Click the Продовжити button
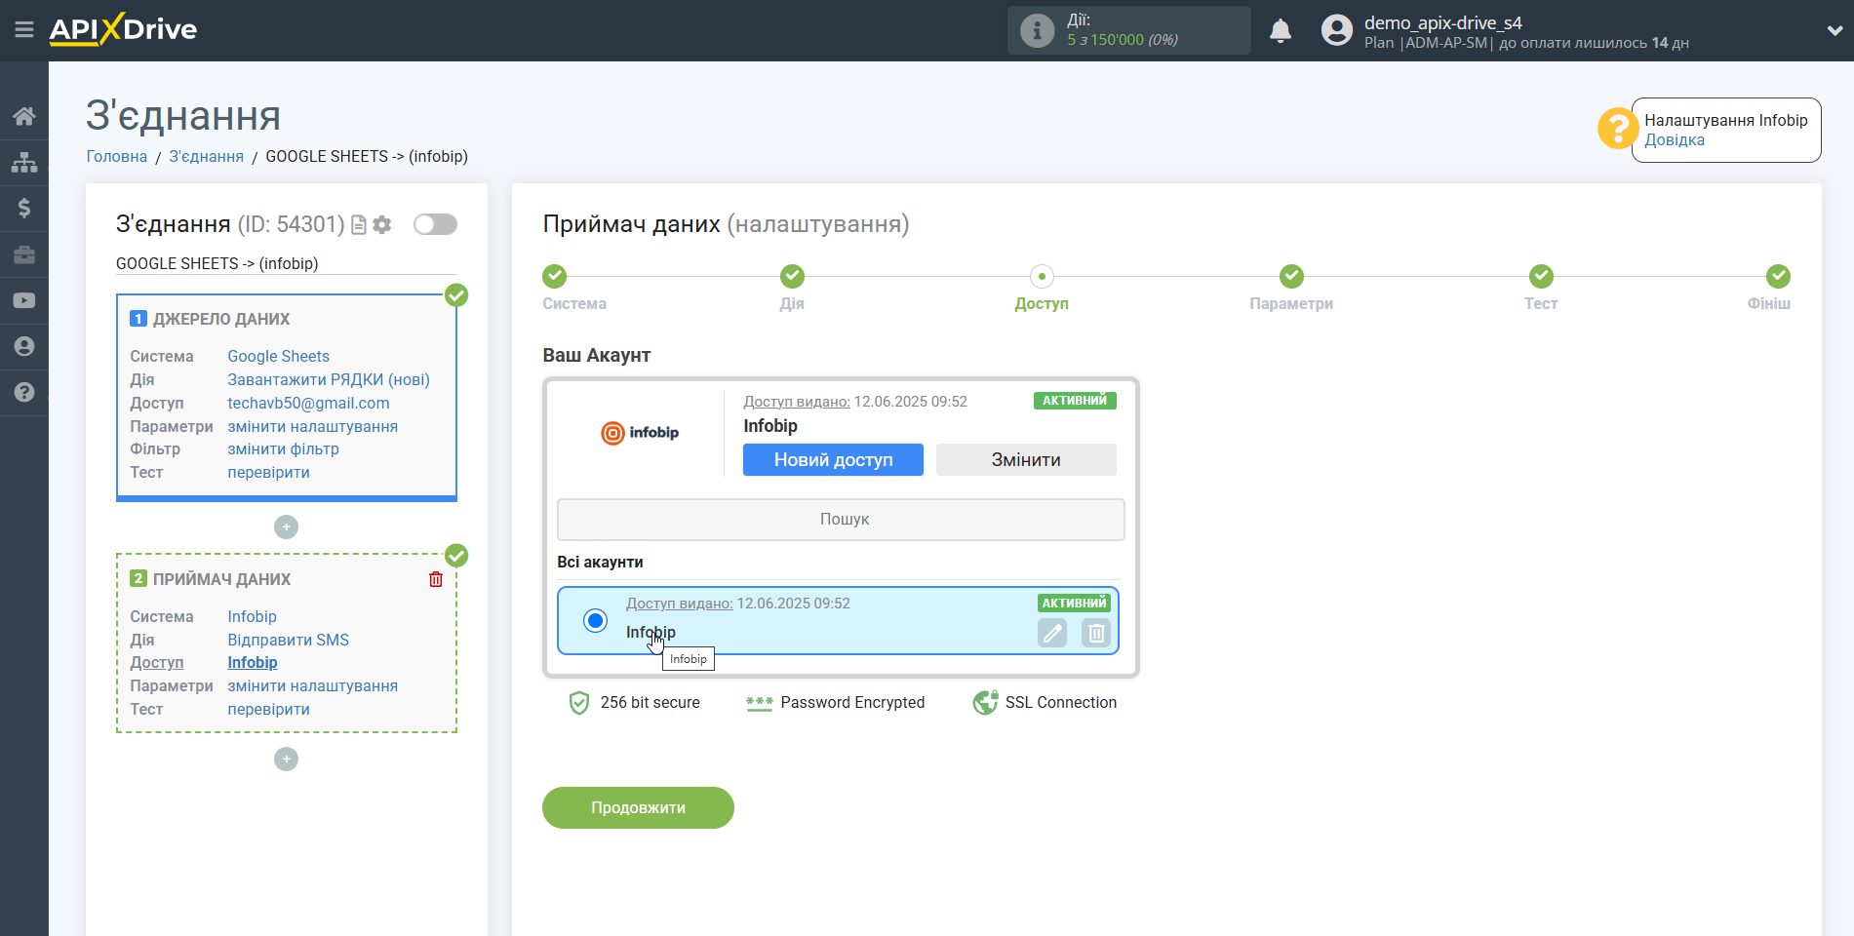This screenshot has width=1854, height=936. point(638,808)
